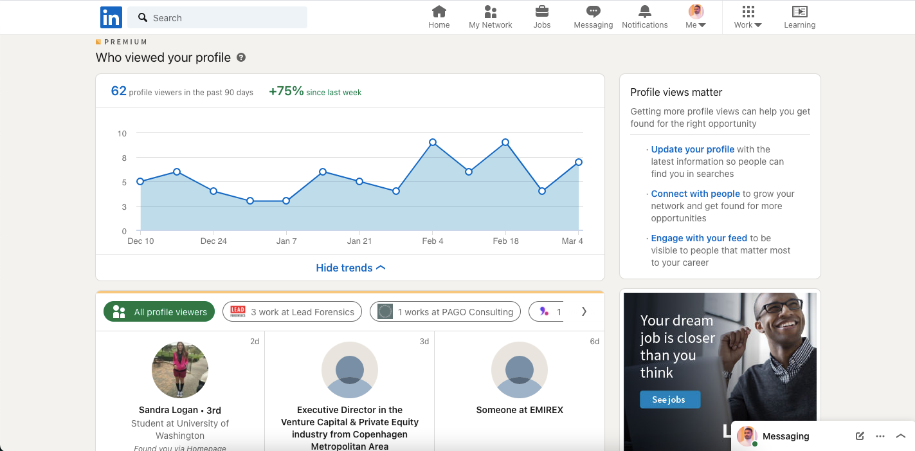Viewport: 915px width, 451px height.
Task: Click the LinkedIn logo
Action: (111, 17)
